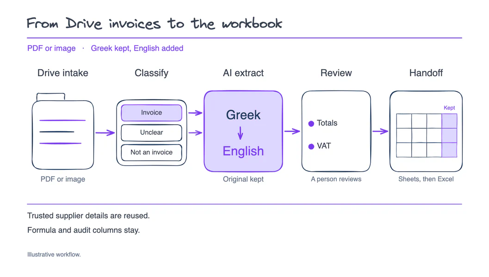The image size is (489, 277).
Task: Click the VAT bullet in Review
Action: (311, 147)
